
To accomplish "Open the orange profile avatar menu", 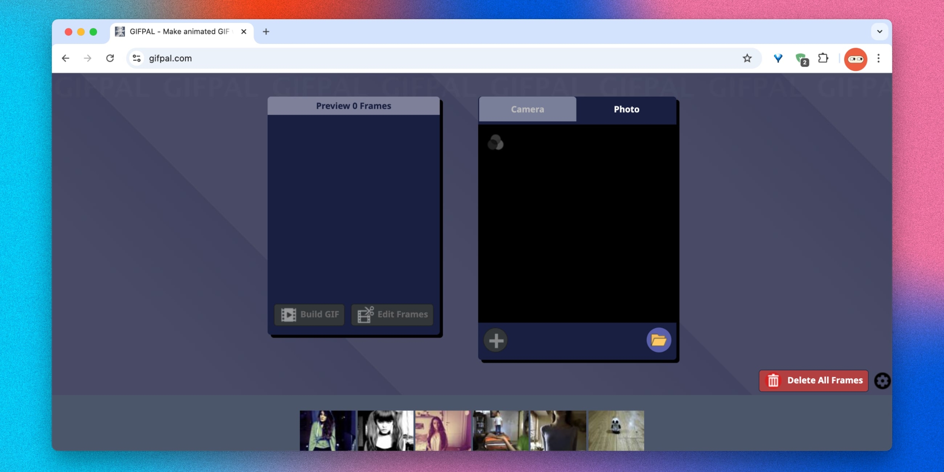I will coord(855,59).
